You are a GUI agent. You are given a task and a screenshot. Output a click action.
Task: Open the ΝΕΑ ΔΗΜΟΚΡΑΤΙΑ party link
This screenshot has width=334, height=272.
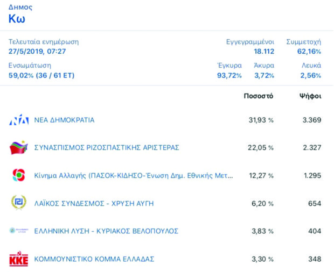[x=64, y=120]
